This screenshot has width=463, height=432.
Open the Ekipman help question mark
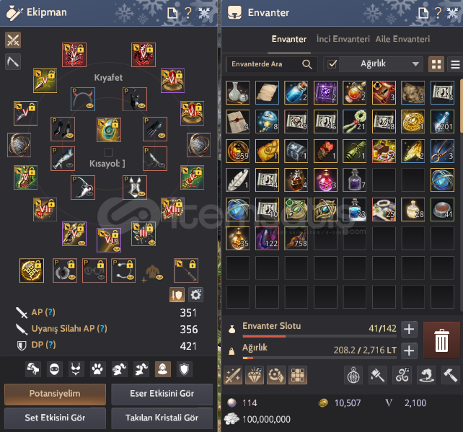pyautogui.click(x=188, y=13)
